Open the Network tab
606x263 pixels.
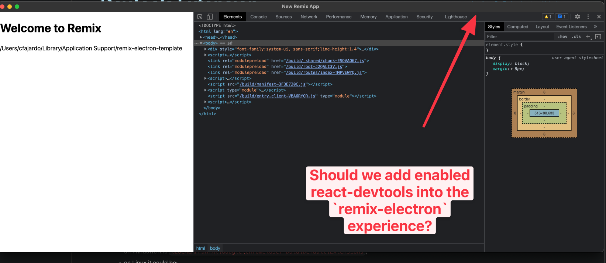[x=309, y=17]
